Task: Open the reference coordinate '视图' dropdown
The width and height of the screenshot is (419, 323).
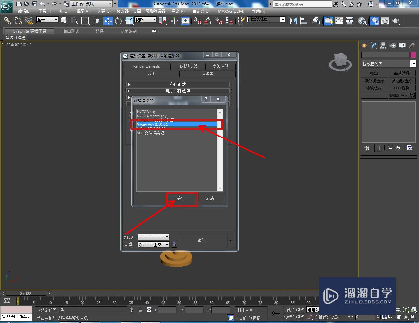Action: coord(146,20)
